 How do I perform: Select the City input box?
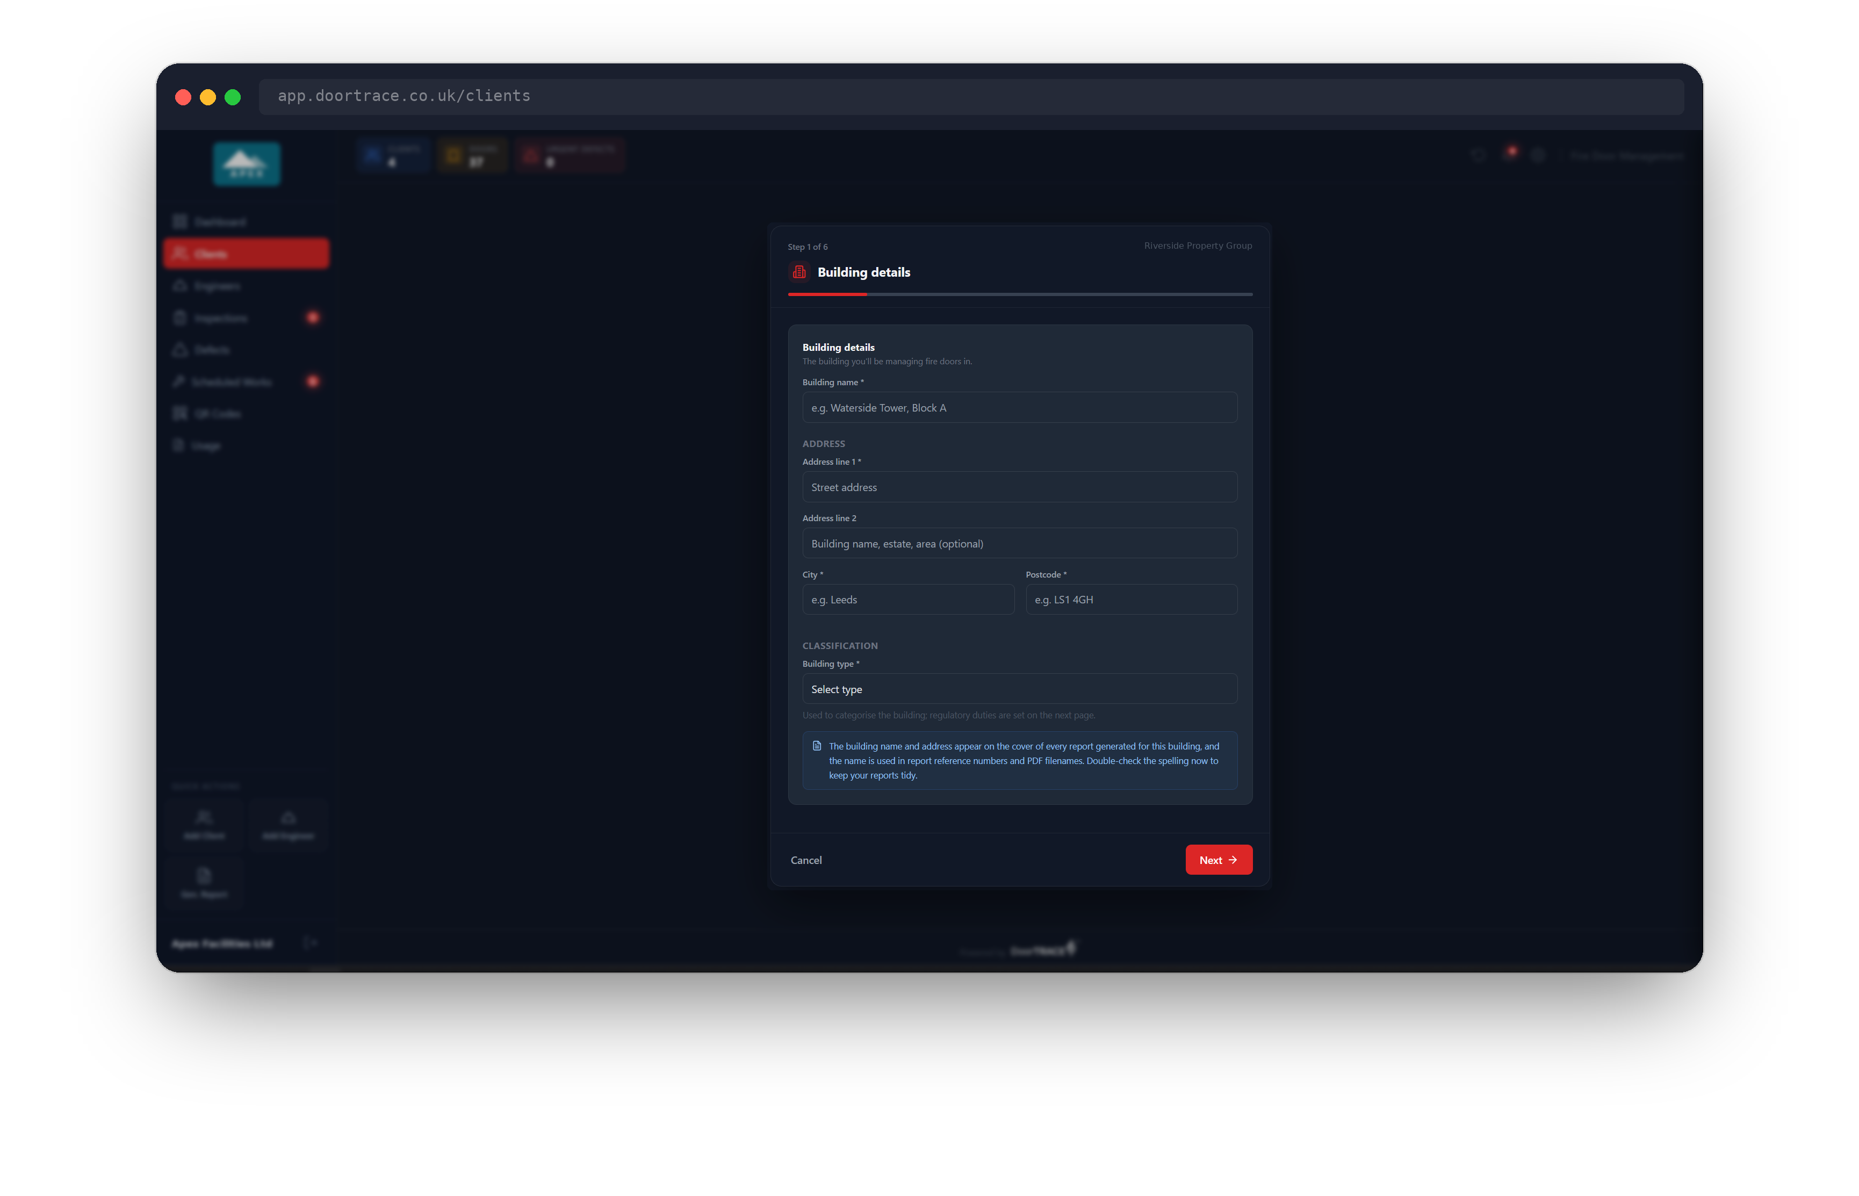[x=908, y=600]
